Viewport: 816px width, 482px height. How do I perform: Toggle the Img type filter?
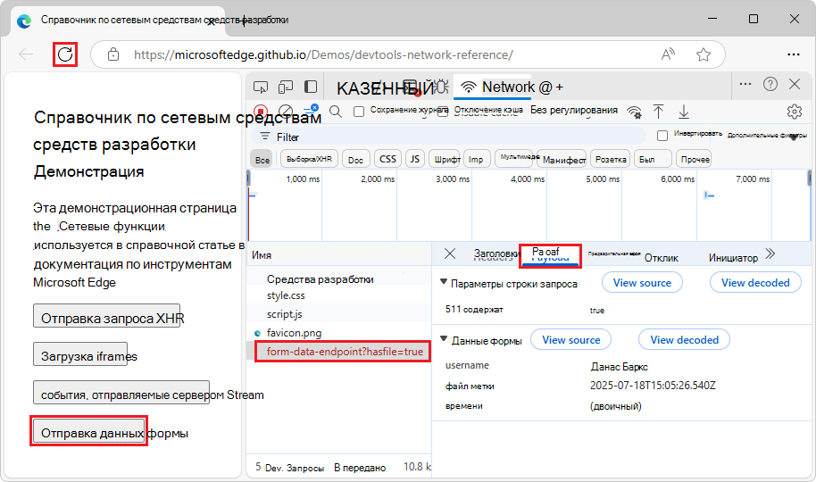pyautogui.click(x=476, y=159)
